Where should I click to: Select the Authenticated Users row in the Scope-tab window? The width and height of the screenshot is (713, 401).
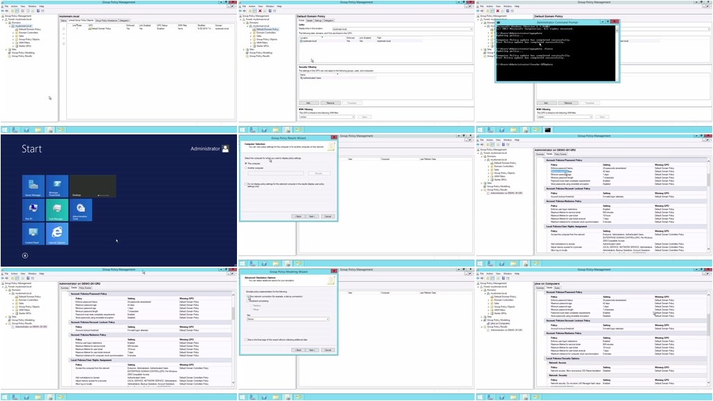click(x=338, y=78)
